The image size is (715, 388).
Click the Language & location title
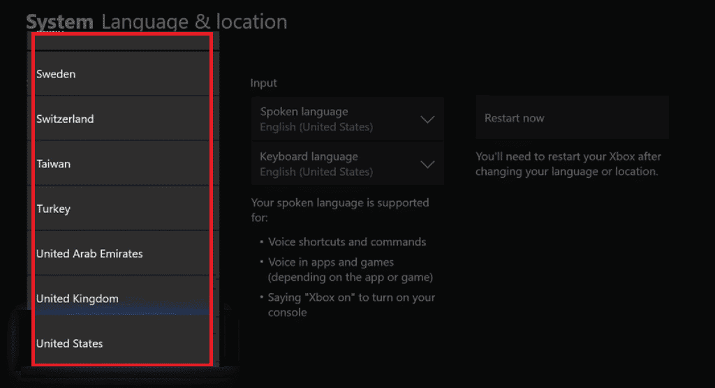tap(194, 22)
